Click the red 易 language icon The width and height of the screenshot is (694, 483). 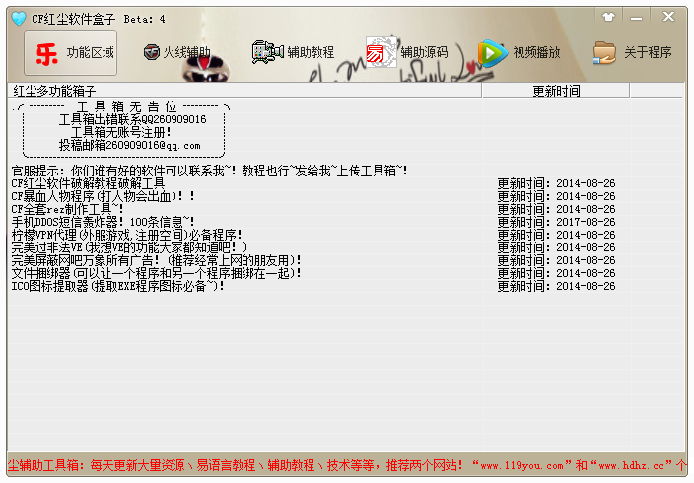[381, 52]
